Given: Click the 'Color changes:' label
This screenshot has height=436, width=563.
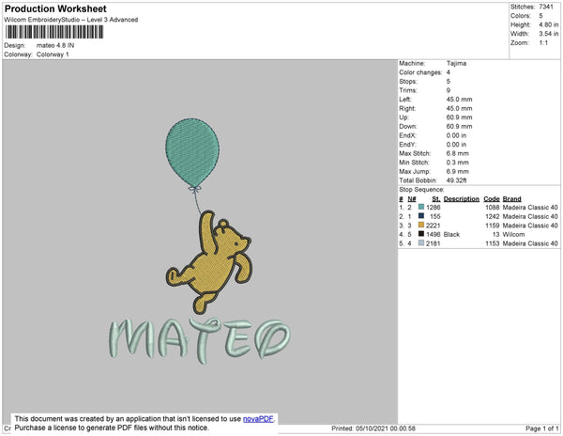Looking at the screenshot, I should (420, 72).
